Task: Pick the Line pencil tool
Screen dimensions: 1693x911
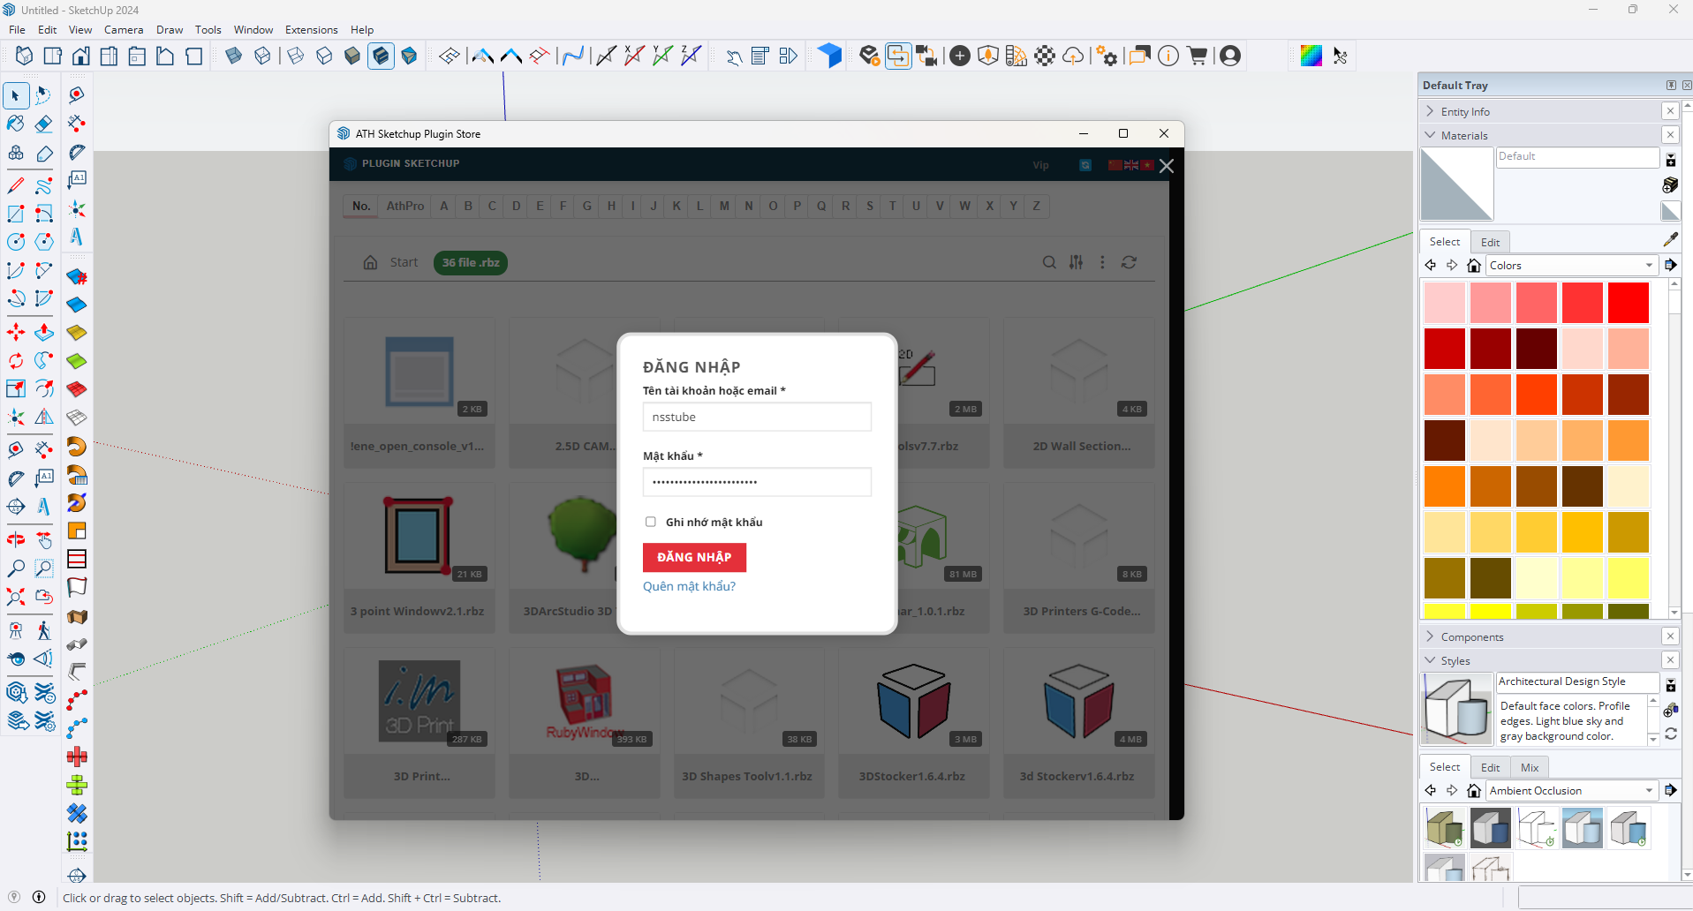Action: (x=16, y=185)
